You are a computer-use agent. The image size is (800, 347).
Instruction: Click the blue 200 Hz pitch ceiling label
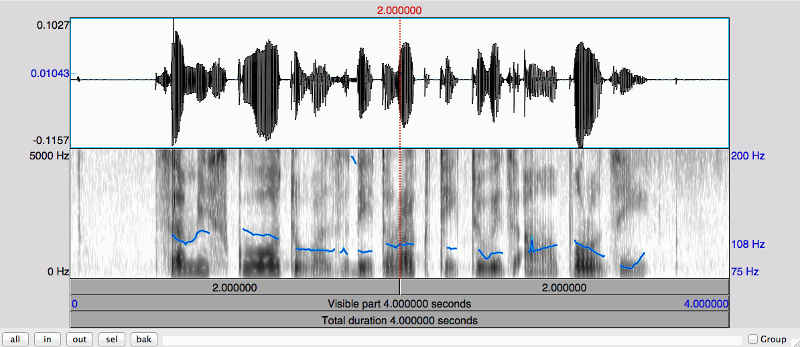pyautogui.click(x=748, y=156)
